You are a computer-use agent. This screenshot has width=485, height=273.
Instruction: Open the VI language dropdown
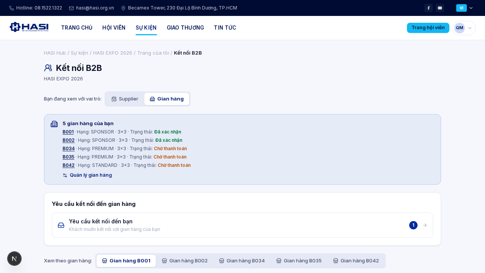coord(465,8)
